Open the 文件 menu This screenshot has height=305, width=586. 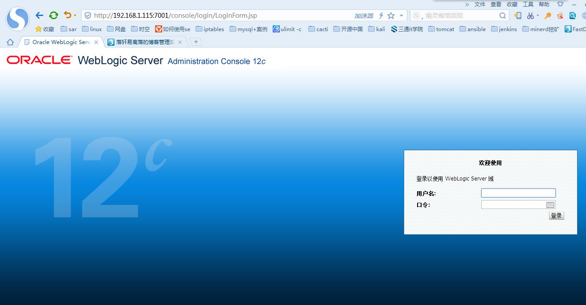pos(480,4)
